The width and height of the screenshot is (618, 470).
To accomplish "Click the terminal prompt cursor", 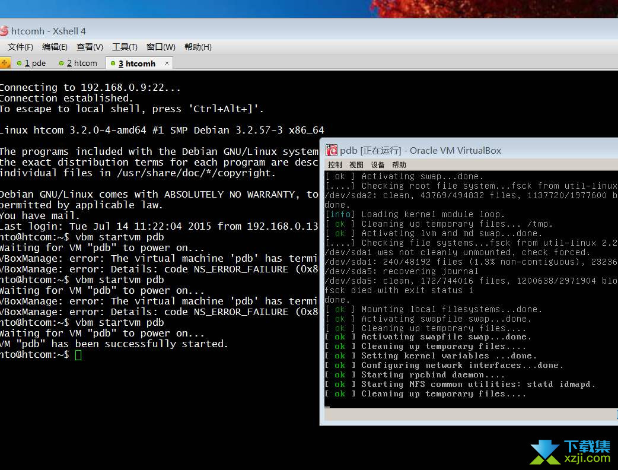I will (x=78, y=355).
